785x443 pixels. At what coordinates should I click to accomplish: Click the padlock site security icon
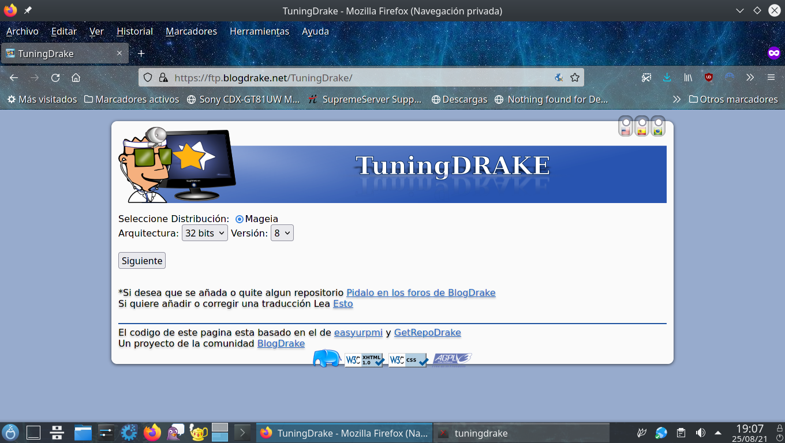(x=163, y=77)
